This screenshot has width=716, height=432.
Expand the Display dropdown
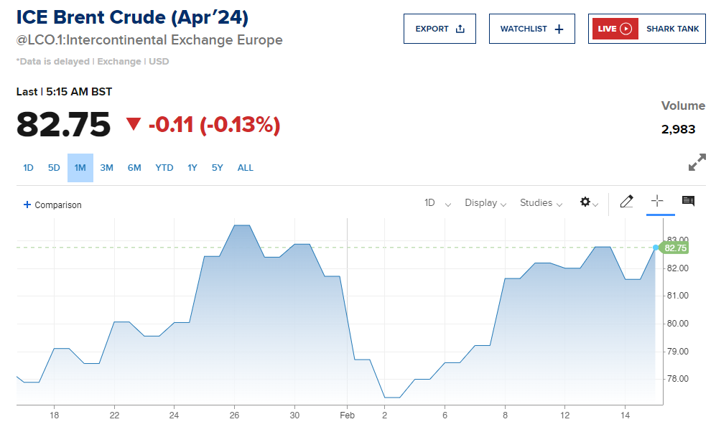(485, 203)
